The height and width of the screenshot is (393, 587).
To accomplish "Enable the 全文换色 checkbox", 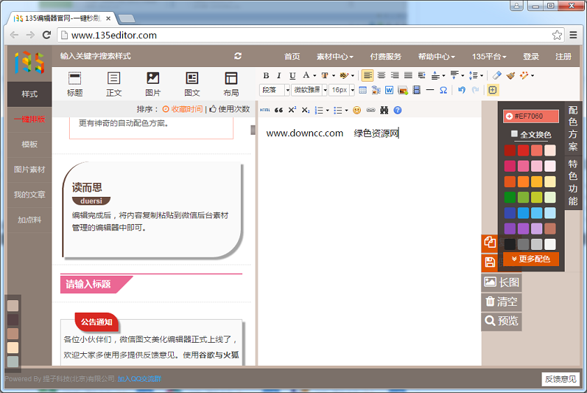I will [x=514, y=134].
